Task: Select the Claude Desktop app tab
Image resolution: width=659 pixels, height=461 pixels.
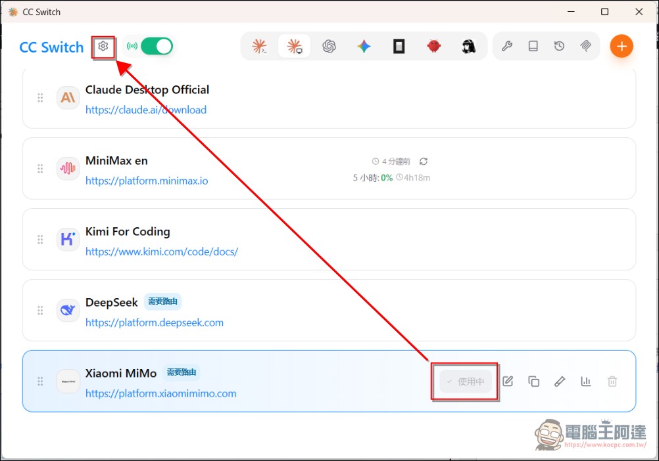Action: [294, 46]
